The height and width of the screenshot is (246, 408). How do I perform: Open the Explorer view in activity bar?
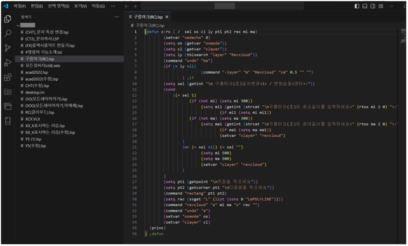pyautogui.click(x=8, y=19)
